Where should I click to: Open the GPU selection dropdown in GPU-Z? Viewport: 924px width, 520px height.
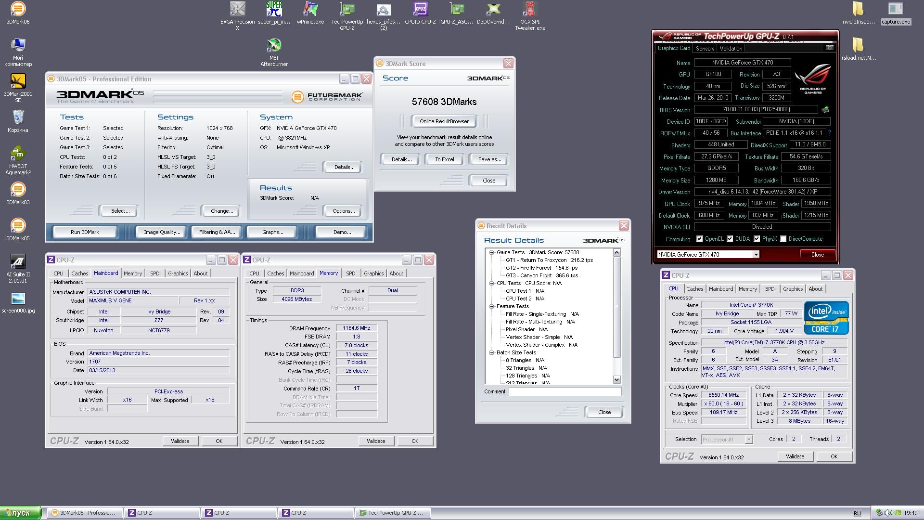pyautogui.click(x=756, y=255)
